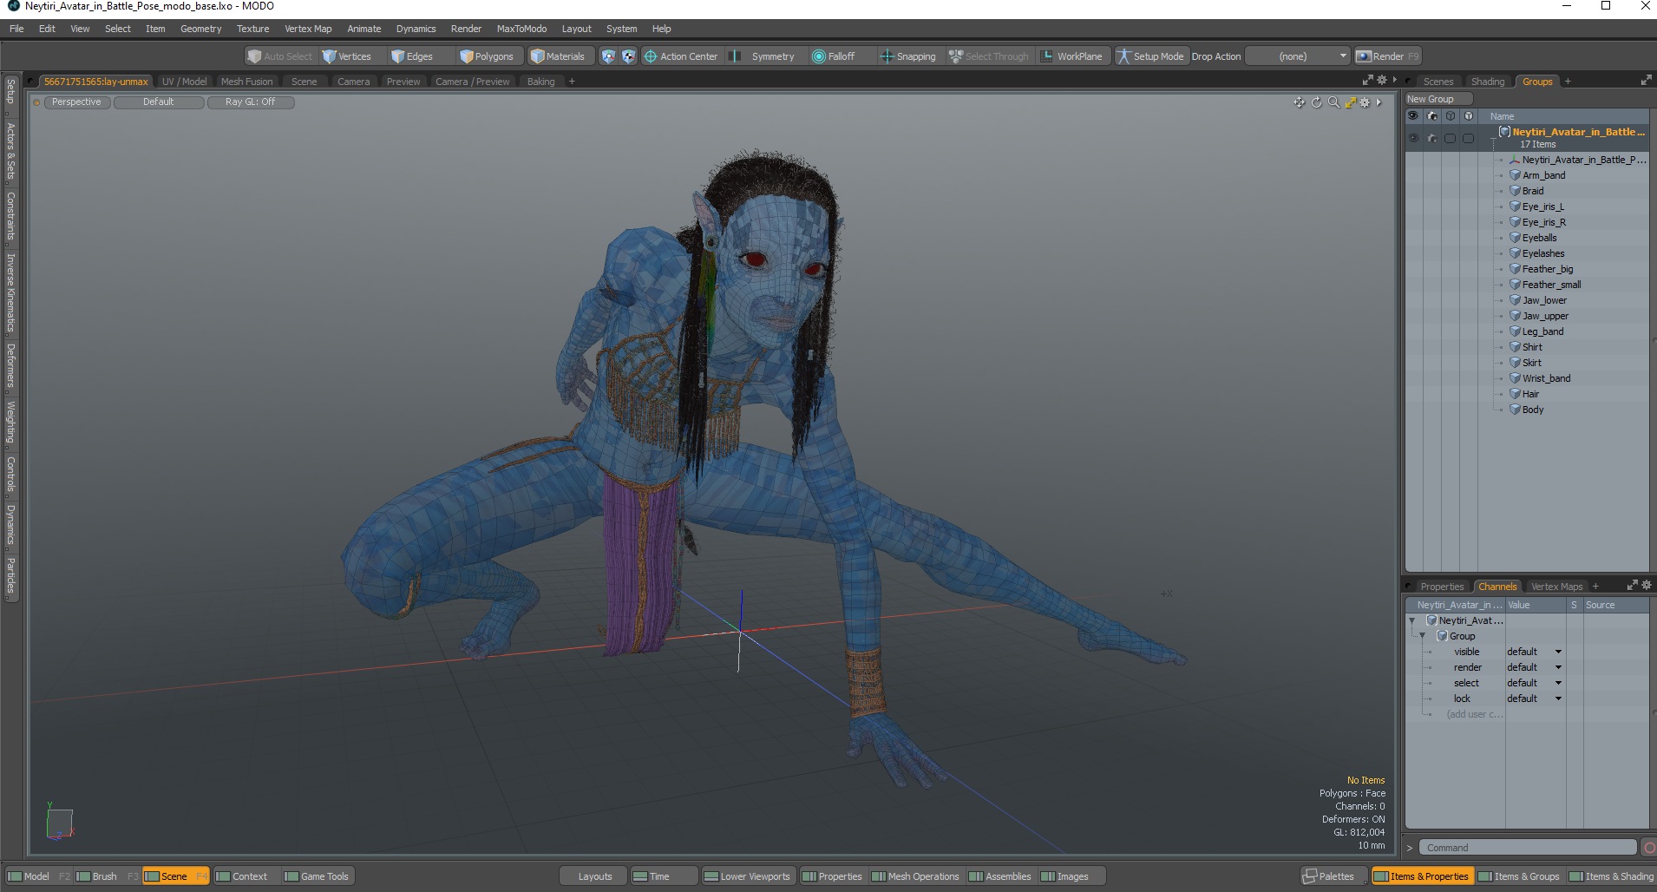1657x892 pixels.
Task: Click the viewport zoom magnifier icon
Action: click(x=1333, y=102)
